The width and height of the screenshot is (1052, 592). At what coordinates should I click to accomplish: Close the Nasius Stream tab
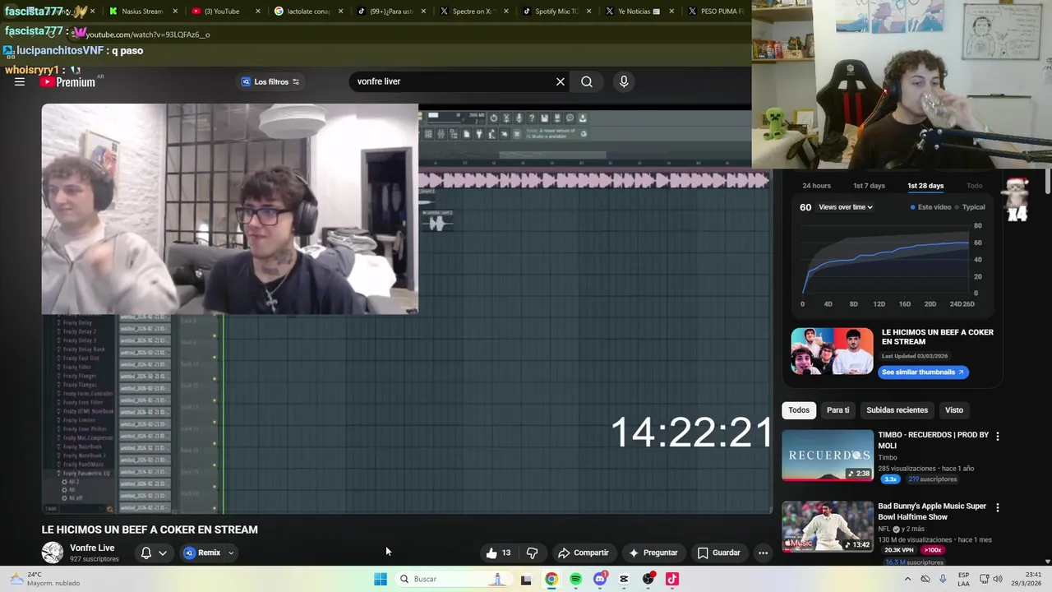175,12
